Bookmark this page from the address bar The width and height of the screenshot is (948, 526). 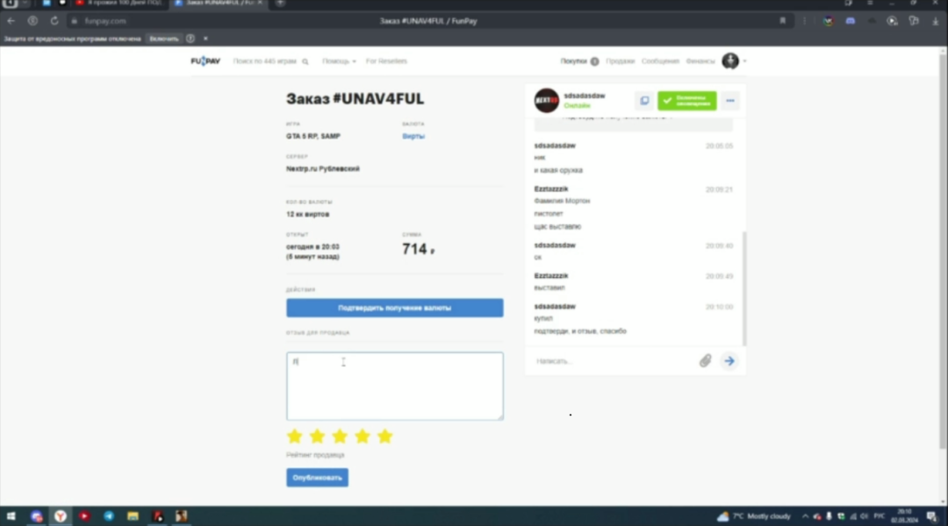[x=782, y=20]
